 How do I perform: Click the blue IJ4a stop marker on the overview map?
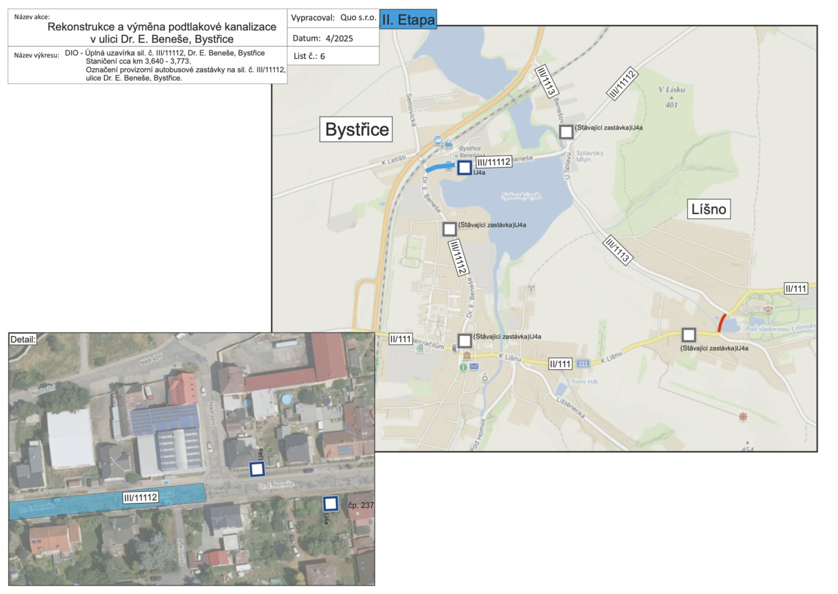(464, 168)
